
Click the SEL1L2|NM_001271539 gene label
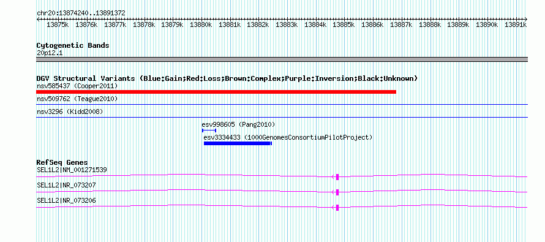click(x=72, y=170)
